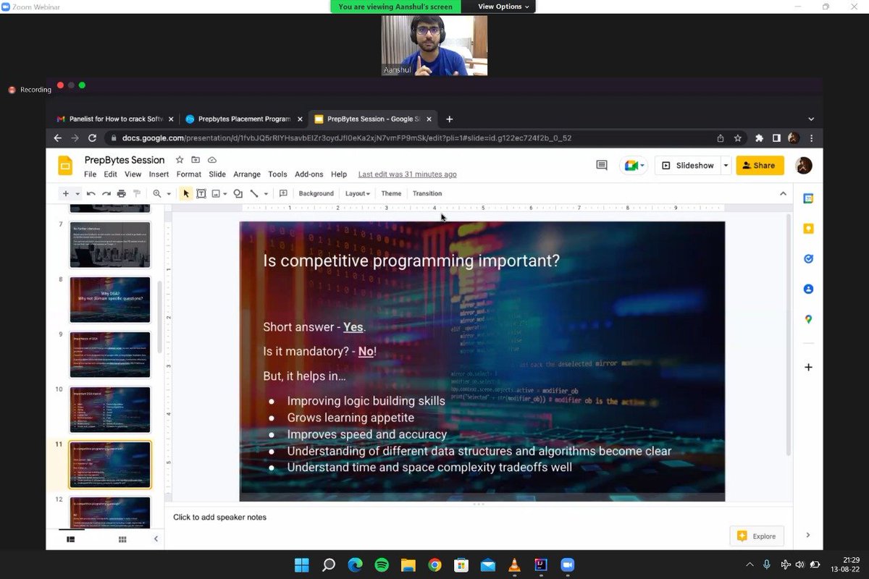Click the Get add-ons plus icon

pos(808,367)
